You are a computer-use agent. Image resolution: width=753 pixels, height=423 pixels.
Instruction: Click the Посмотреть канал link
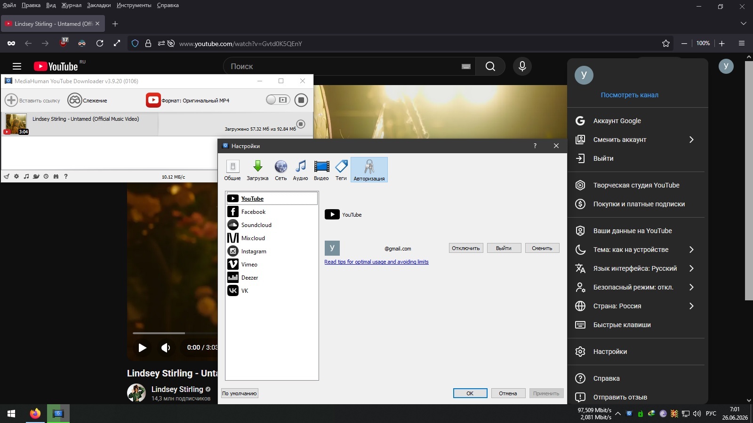pos(630,95)
